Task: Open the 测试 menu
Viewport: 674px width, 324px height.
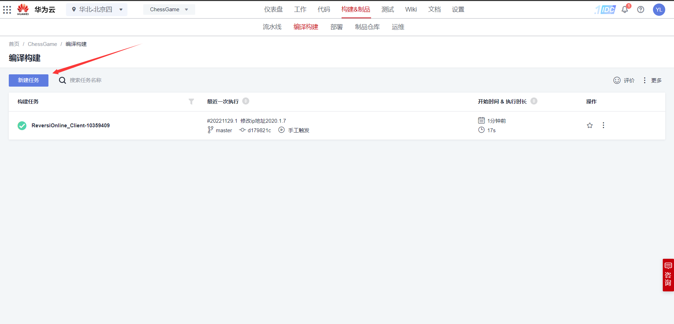Action: [388, 9]
